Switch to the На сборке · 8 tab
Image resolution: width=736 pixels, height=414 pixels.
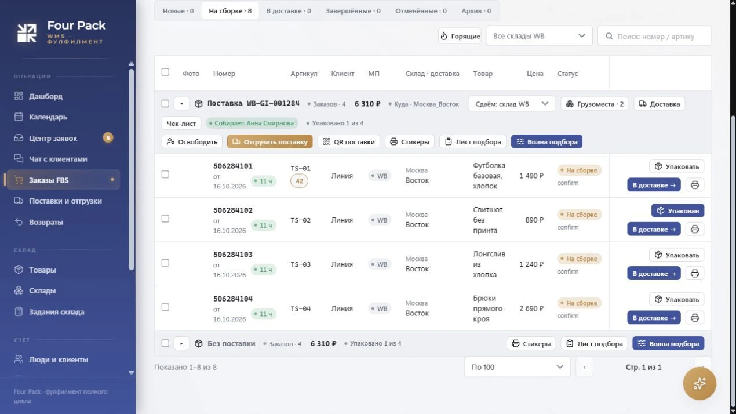(230, 11)
